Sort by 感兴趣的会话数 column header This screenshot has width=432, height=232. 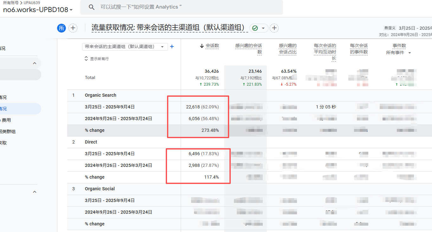[249, 49]
